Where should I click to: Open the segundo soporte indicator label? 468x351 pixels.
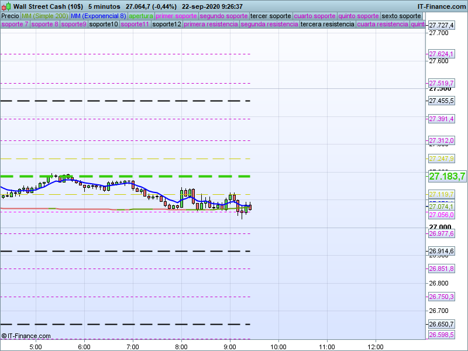(223, 16)
